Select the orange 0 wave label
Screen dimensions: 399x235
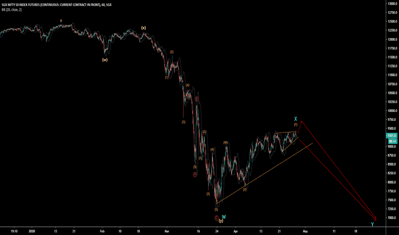click(61, 21)
